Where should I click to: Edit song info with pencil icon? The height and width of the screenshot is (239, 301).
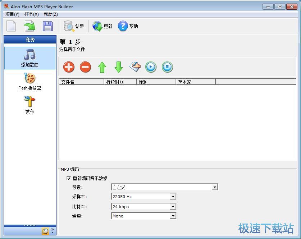coord(135,67)
